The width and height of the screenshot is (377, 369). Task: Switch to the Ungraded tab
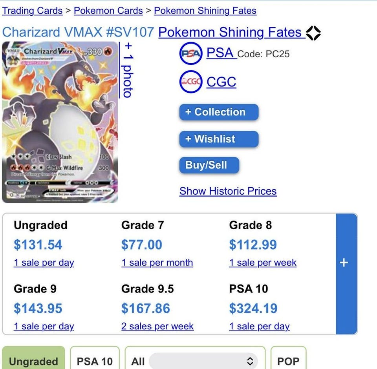[x=33, y=361]
